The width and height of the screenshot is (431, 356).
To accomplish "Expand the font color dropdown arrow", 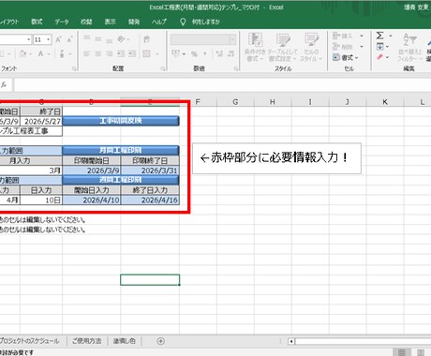I will coord(49,54).
